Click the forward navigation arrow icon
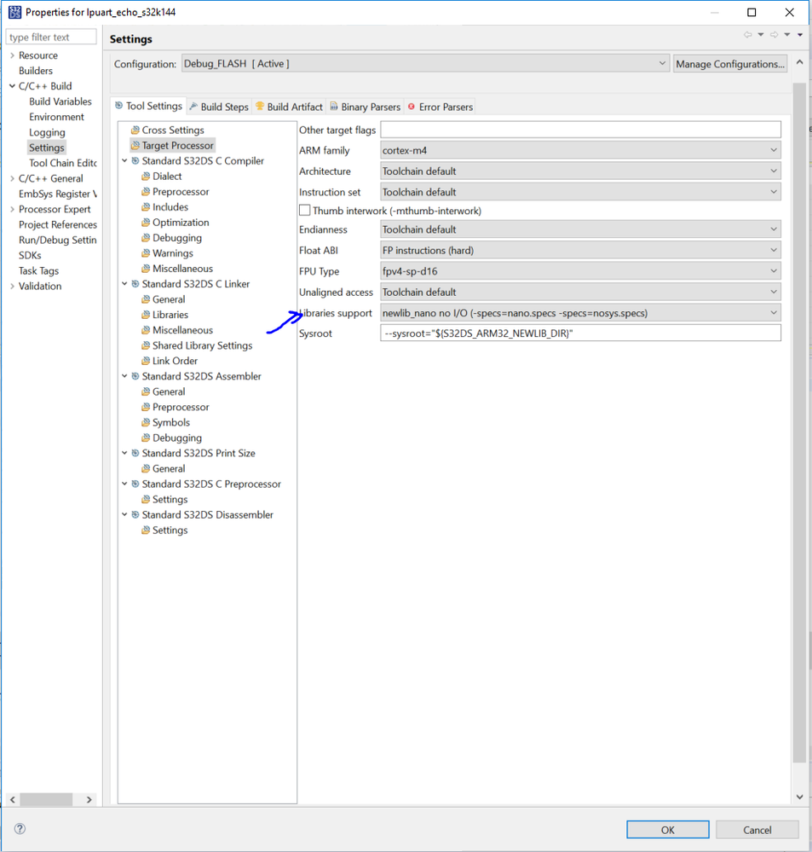812x852 pixels. 774,35
